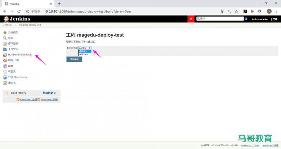Click the red PDF extension icon
The height and width of the screenshot is (149, 281).
(x=245, y=11)
